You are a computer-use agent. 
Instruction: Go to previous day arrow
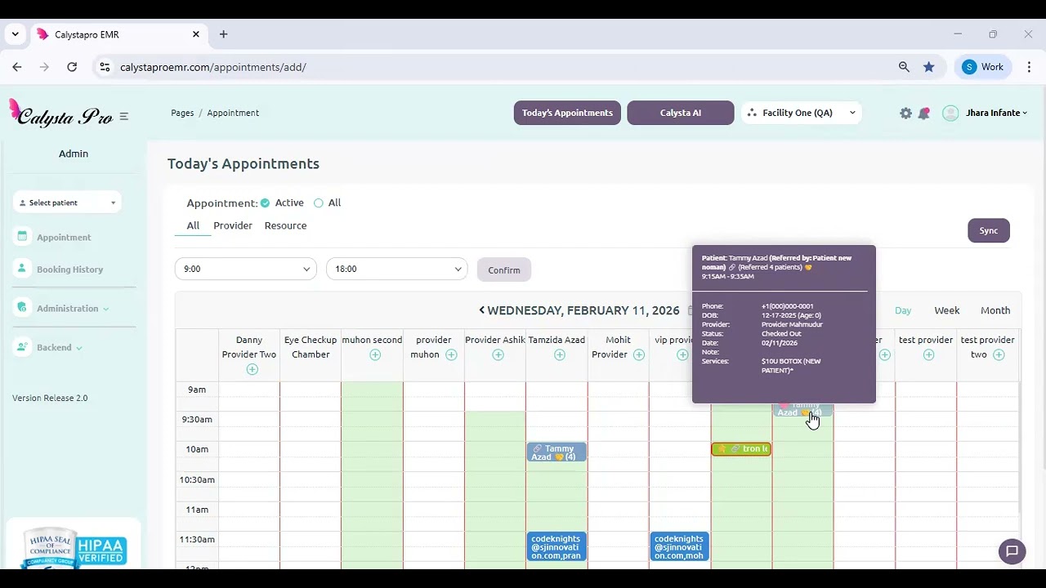[482, 310]
